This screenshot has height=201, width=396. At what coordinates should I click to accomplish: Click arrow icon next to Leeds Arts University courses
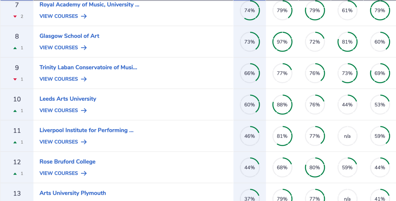[84, 111]
